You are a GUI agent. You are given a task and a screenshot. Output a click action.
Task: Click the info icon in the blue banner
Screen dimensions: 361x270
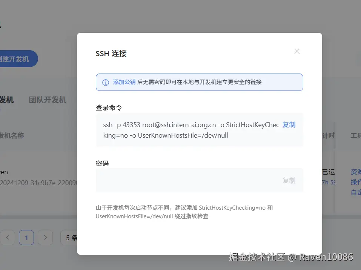[106, 83]
